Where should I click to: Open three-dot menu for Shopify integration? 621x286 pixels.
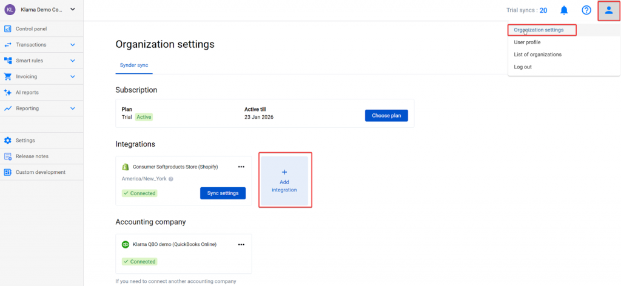pyautogui.click(x=241, y=167)
